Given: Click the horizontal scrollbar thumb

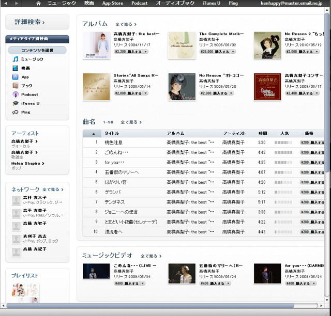Looking at the screenshot, I should (150, 306).
